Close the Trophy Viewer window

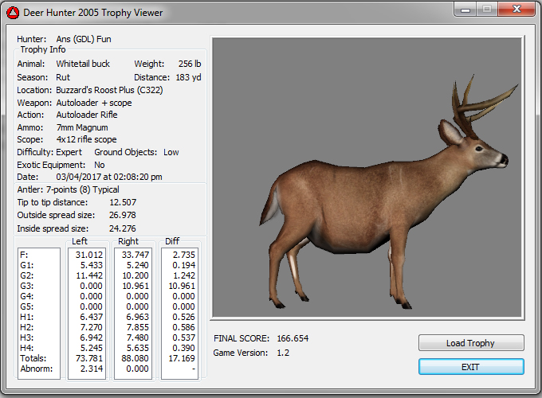[x=515, y=9]
